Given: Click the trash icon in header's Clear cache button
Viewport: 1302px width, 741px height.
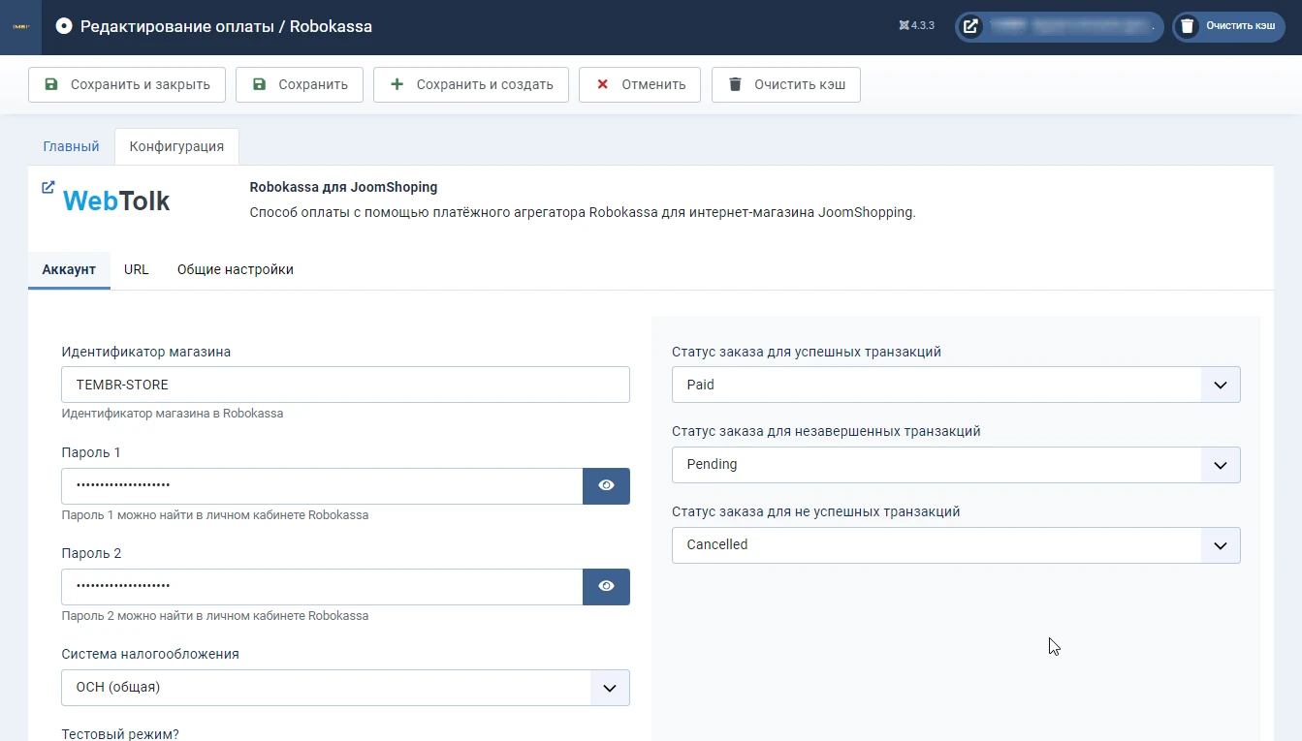Looking at the screenshot, I should (1188, 27).
